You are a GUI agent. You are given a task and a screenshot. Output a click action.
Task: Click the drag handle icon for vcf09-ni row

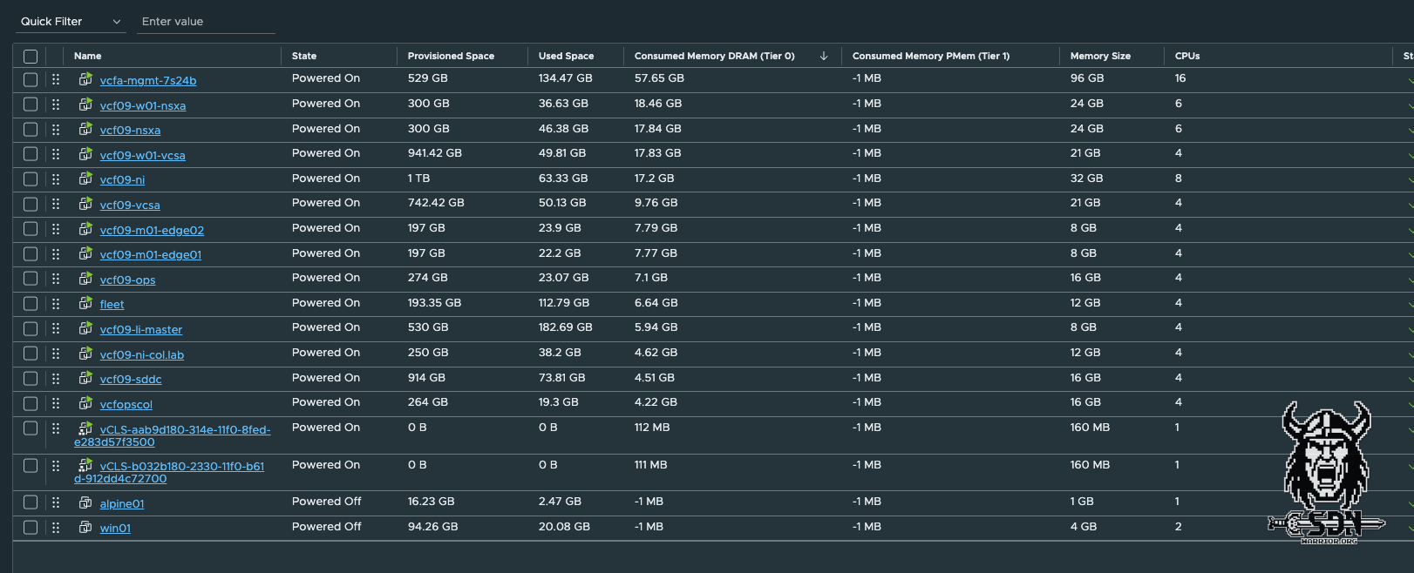(56, 179)
